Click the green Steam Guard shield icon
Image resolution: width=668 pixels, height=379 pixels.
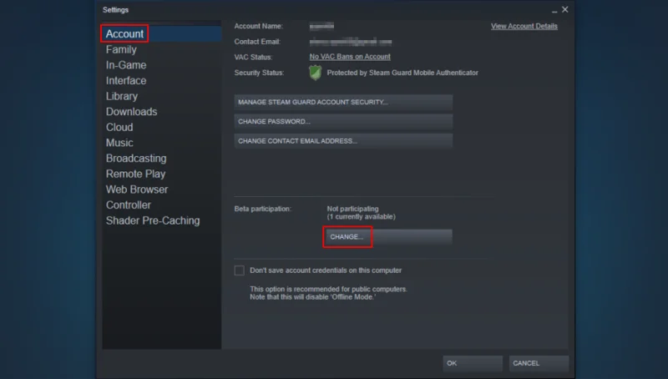(316, 73)
